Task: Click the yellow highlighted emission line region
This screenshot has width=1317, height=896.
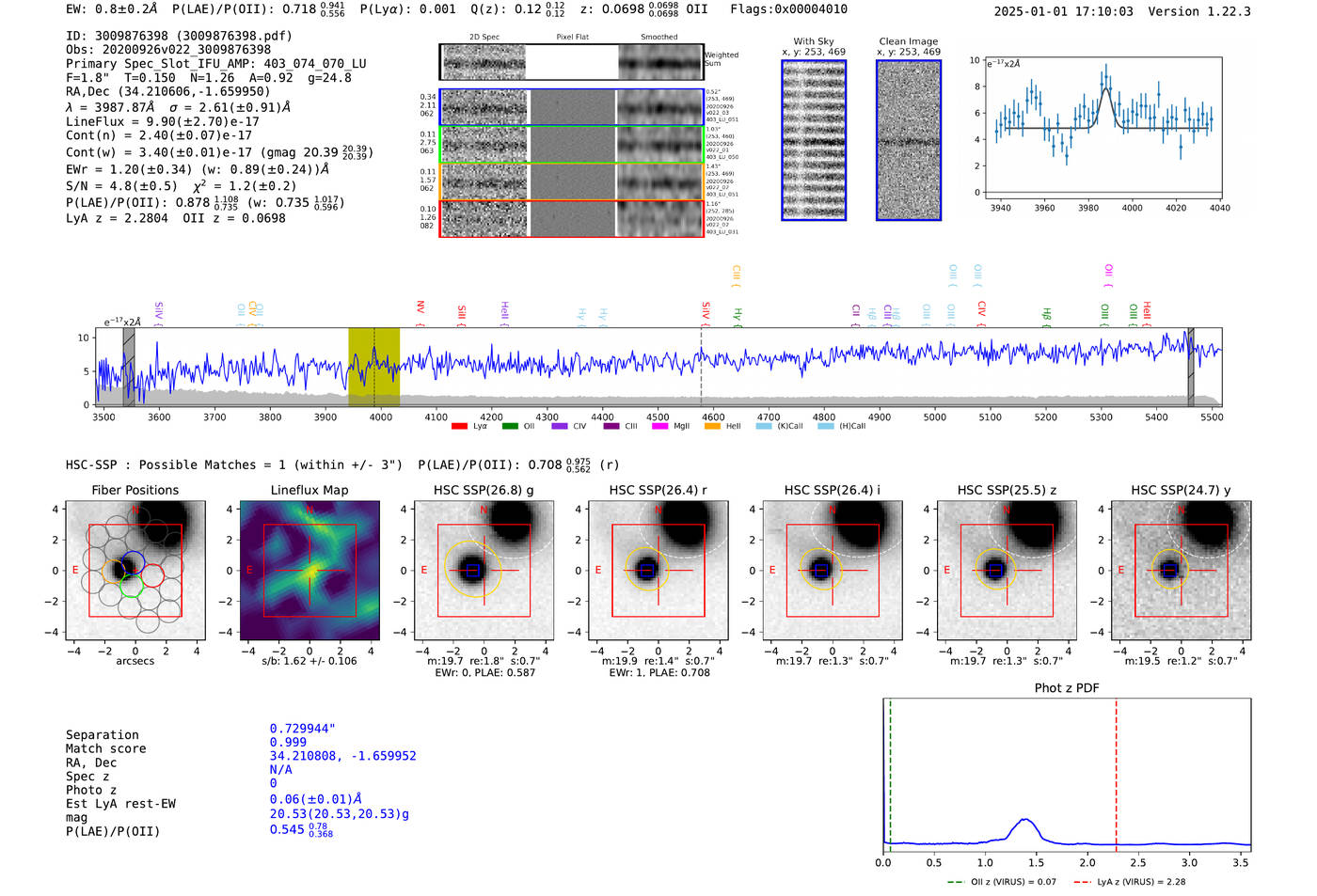Action: [x=373, y=367]
